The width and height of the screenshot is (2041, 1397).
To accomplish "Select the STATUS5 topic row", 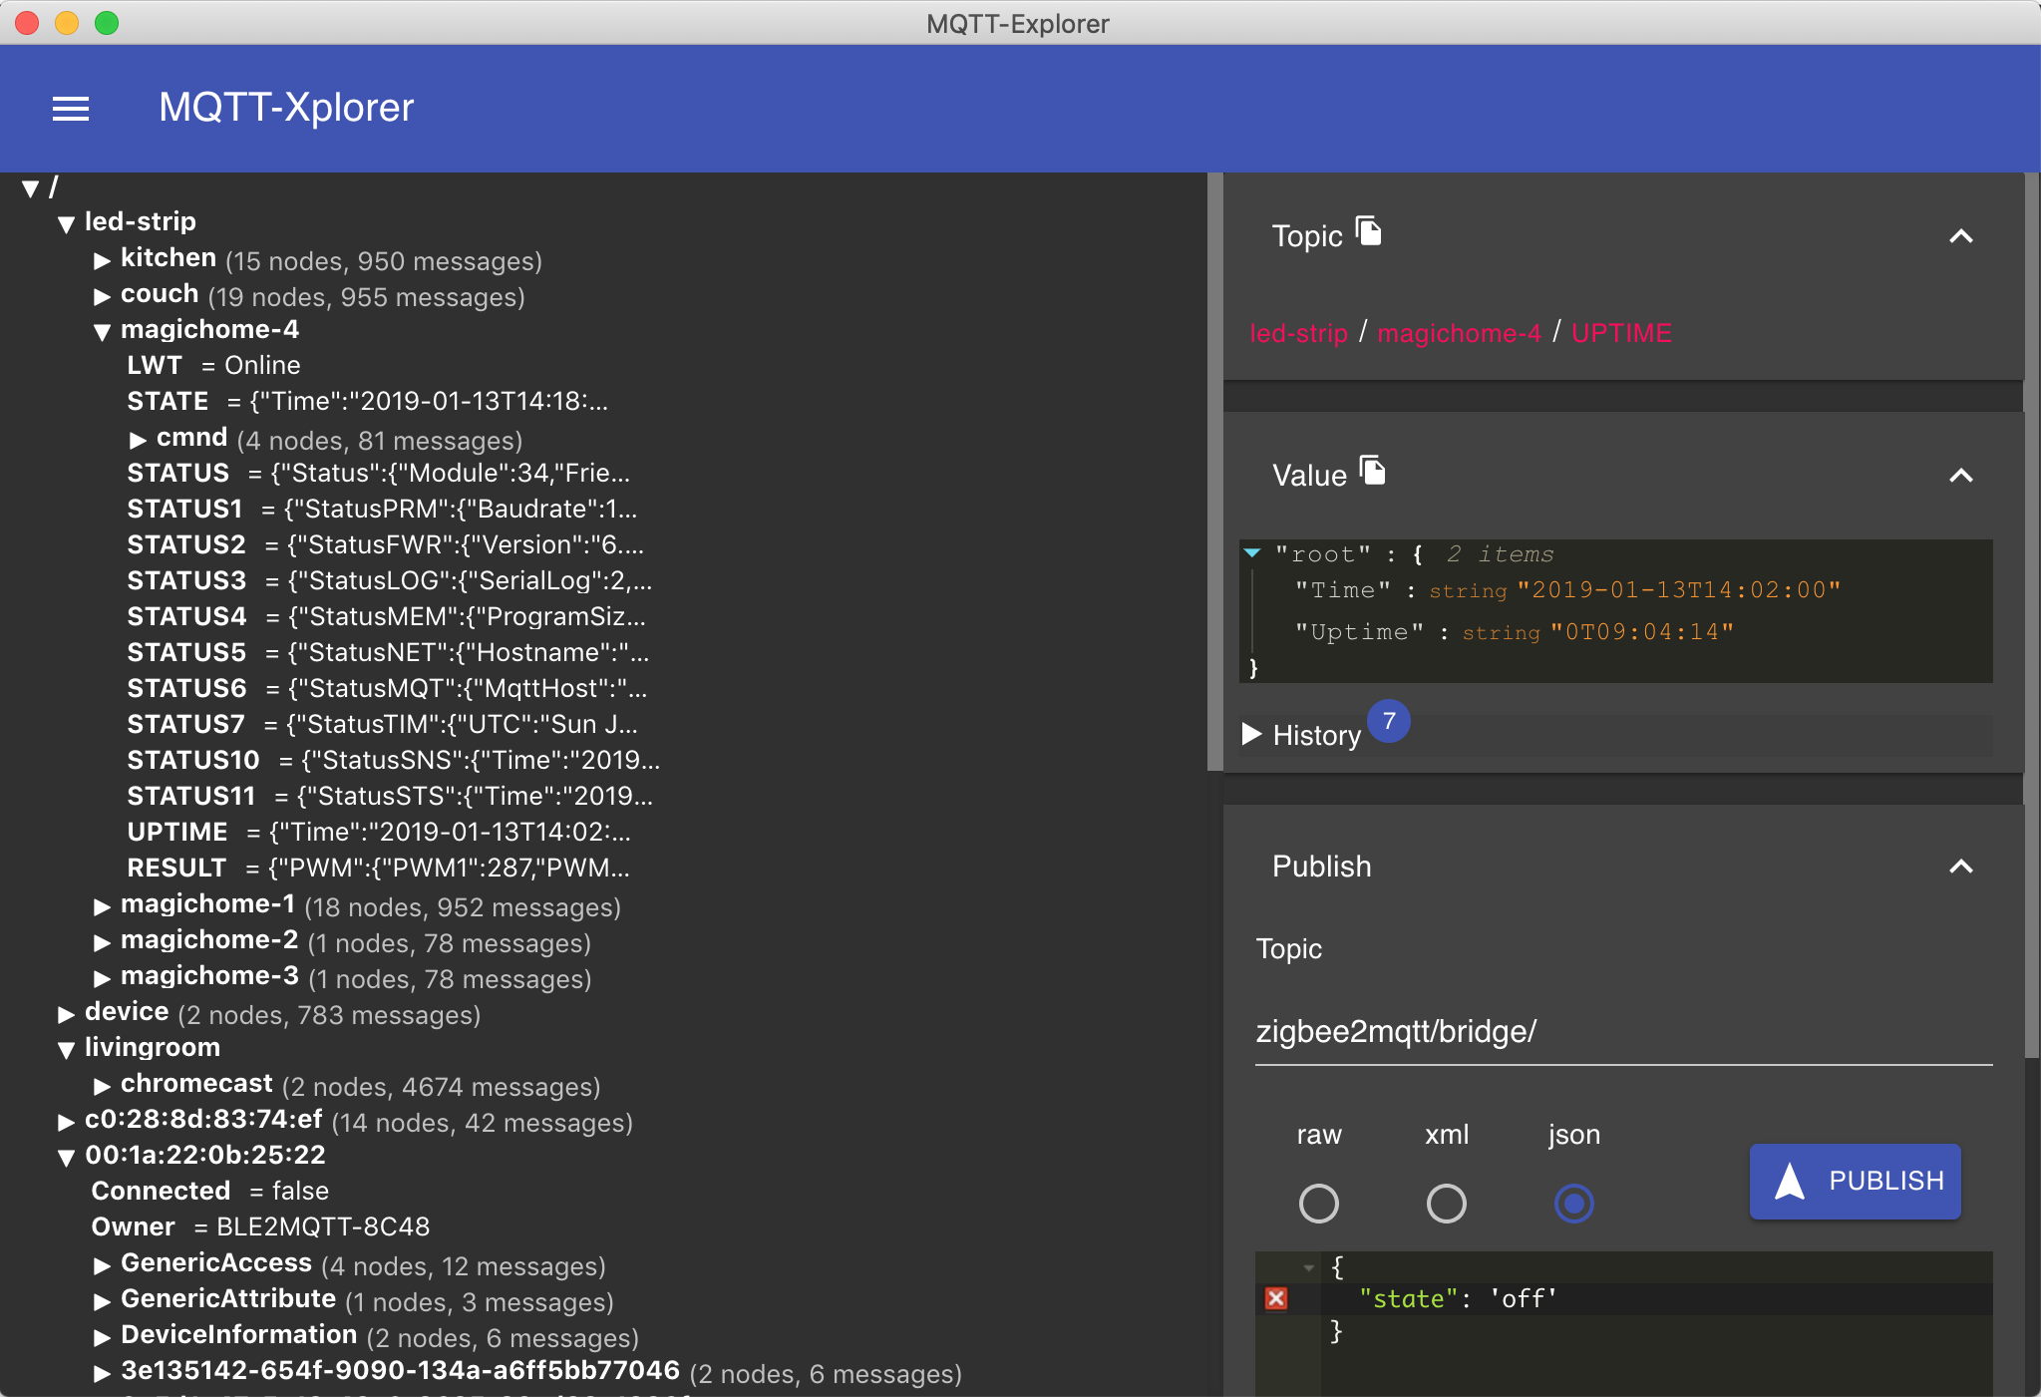I will pos(388,652).
